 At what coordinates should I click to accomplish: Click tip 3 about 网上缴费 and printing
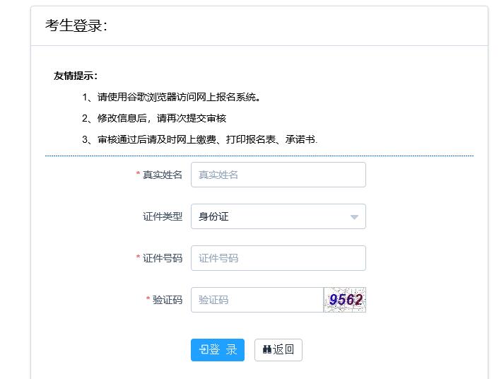200,139
